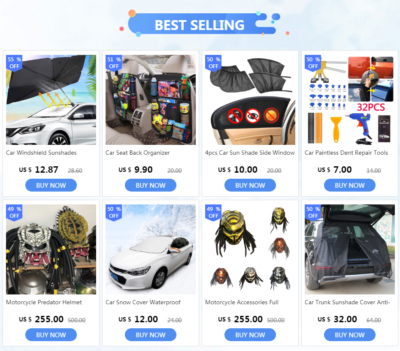
Task: Click Buy Now under Car Seat Back Organizer
Action: click(x=151, y=185)
